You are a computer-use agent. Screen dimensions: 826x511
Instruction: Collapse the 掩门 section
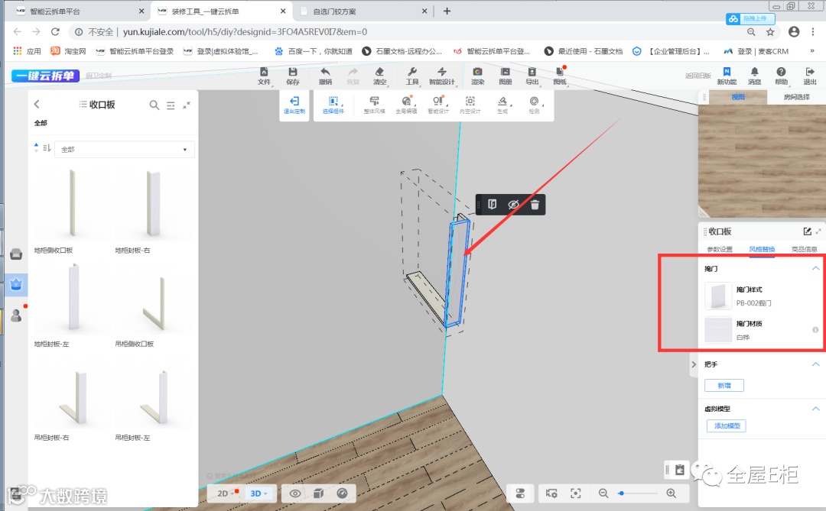[815, 268]
